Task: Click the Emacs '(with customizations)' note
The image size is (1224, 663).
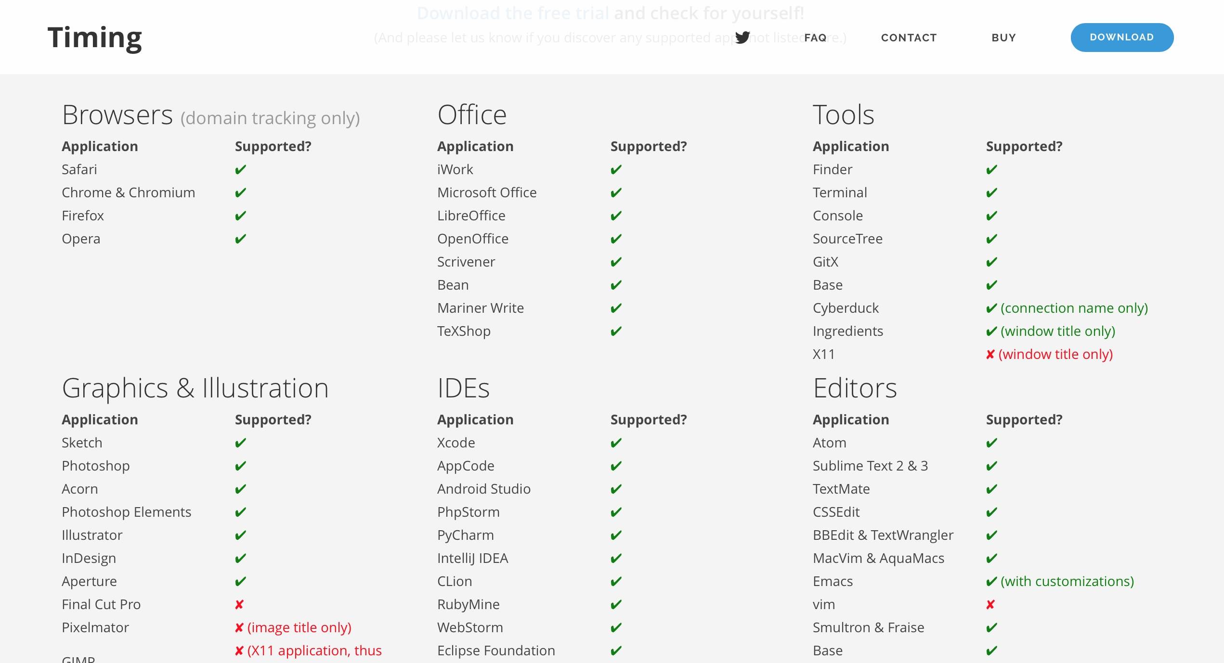Action: 1067,581
